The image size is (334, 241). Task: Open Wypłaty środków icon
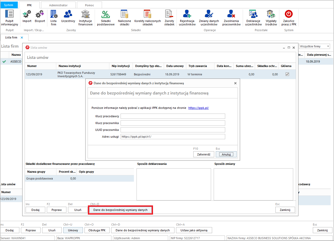click(271, 14)
